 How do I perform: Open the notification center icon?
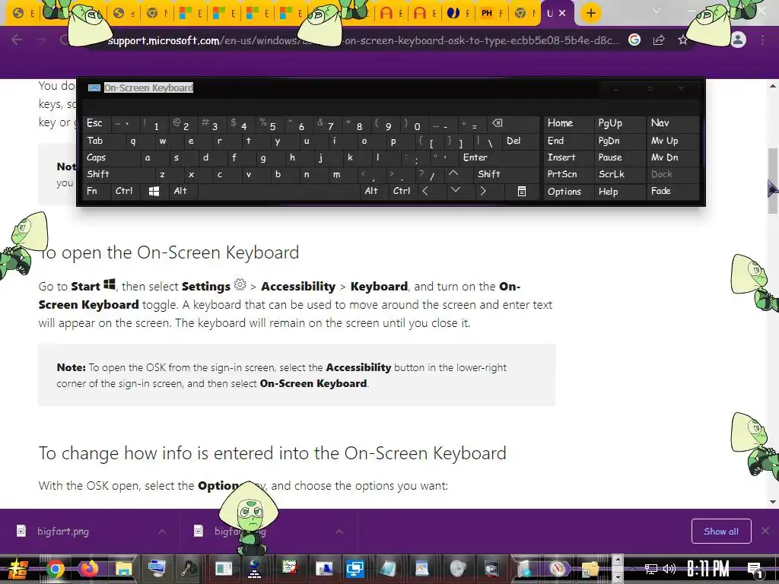(x=755, y=569)
